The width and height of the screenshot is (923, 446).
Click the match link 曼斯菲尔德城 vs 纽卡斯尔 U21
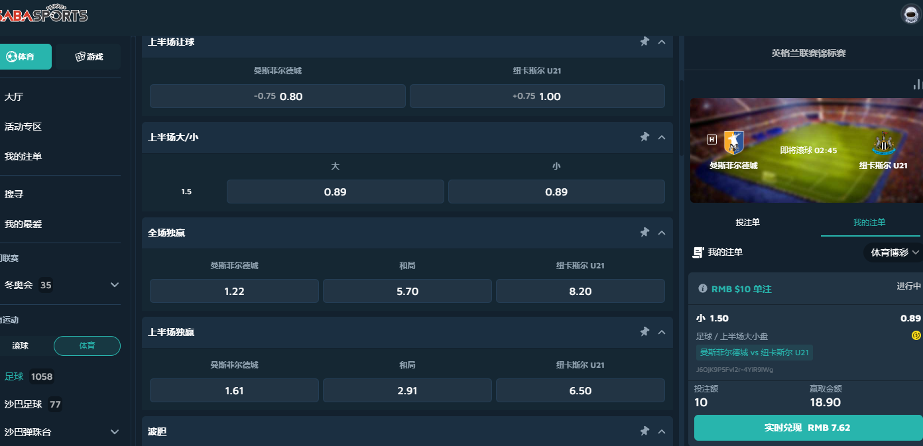tap(755, 353)
